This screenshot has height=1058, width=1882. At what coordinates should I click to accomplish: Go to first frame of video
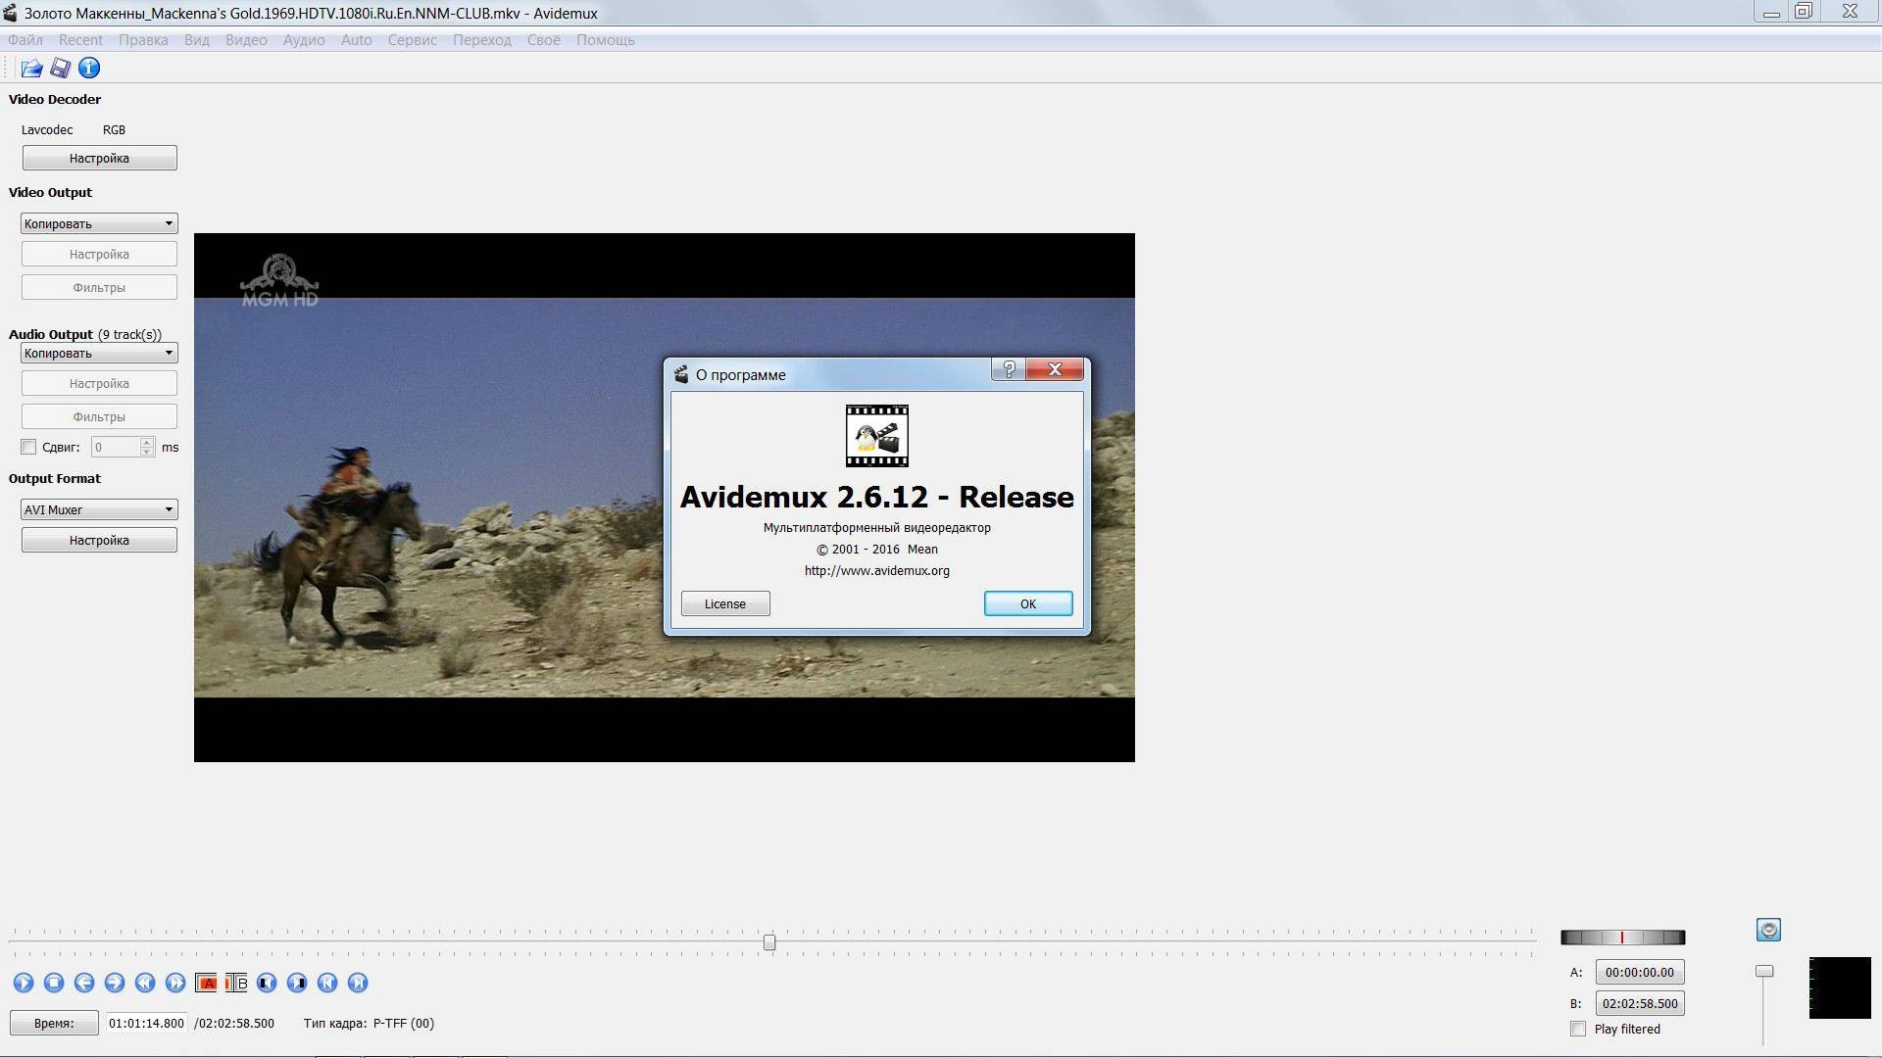pyautogui.click(x=327, y=983)
